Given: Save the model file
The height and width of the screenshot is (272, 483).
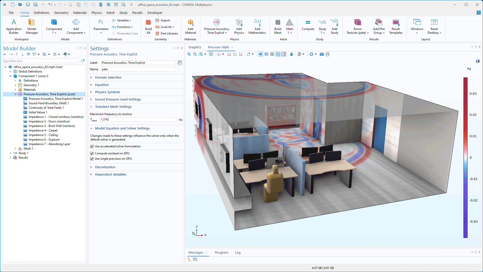Looking at the screenshot, I should [28, 5].
